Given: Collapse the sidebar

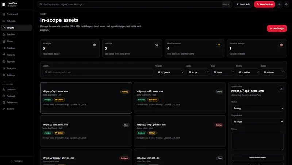Looking at the screenshot, I should point(17,161).
